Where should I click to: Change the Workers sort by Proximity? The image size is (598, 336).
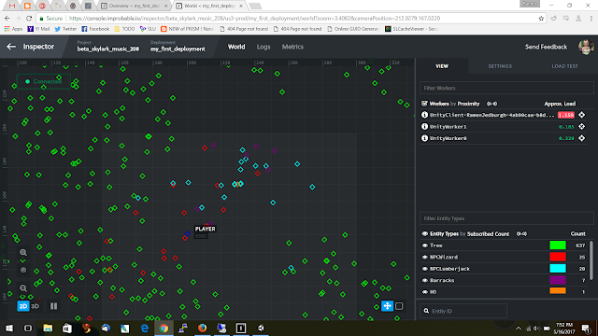[468, 104]
